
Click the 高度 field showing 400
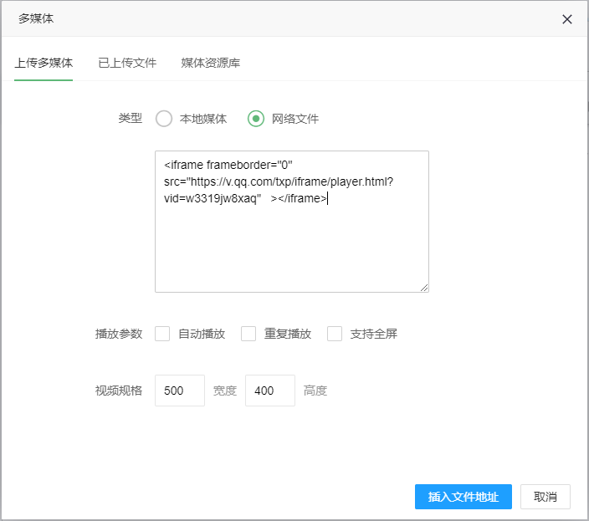(x=270, y=391)
